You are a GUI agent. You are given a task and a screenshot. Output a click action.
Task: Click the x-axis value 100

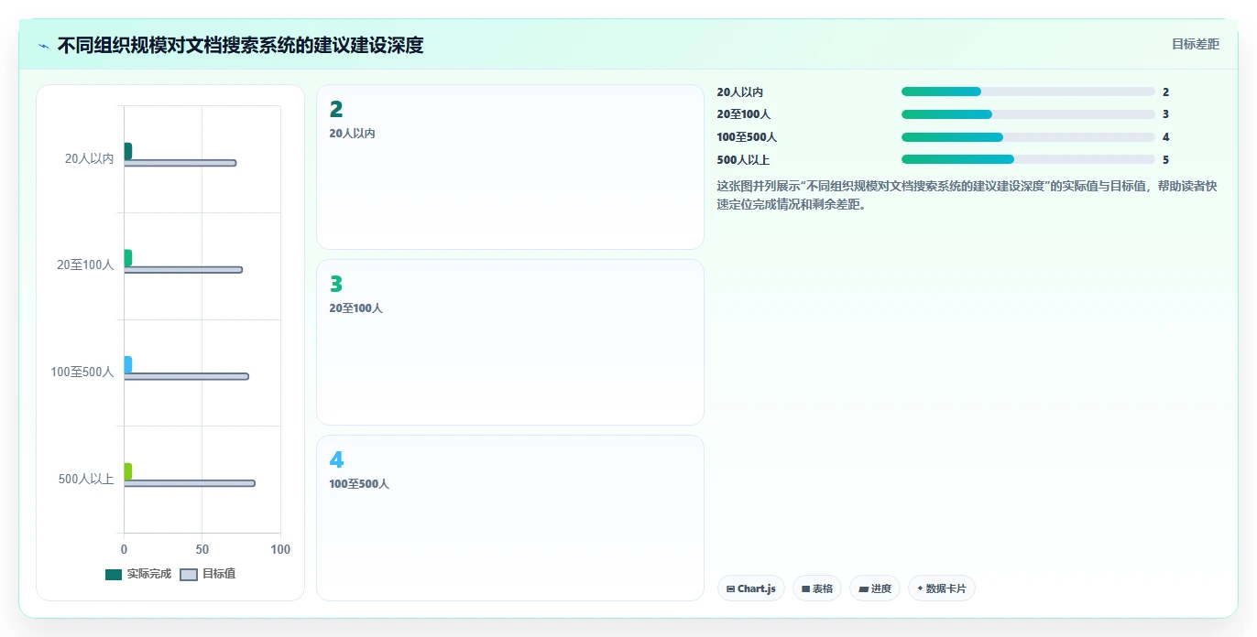(x=280, y=549)
